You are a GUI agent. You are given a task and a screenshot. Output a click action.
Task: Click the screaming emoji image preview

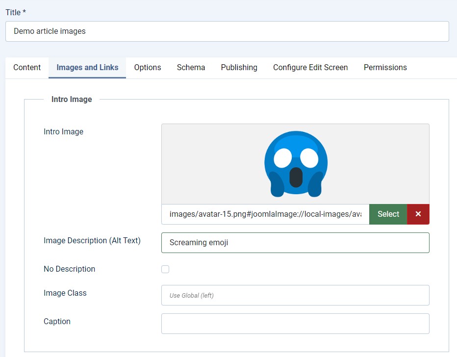[x=295, y=163]
